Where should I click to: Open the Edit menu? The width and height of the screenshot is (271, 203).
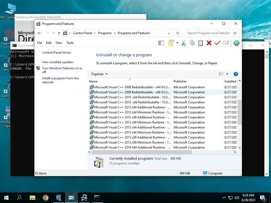(49, 43)
